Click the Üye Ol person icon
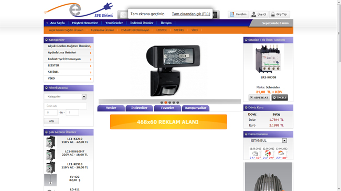341x191 pixels. coord(253,14)
